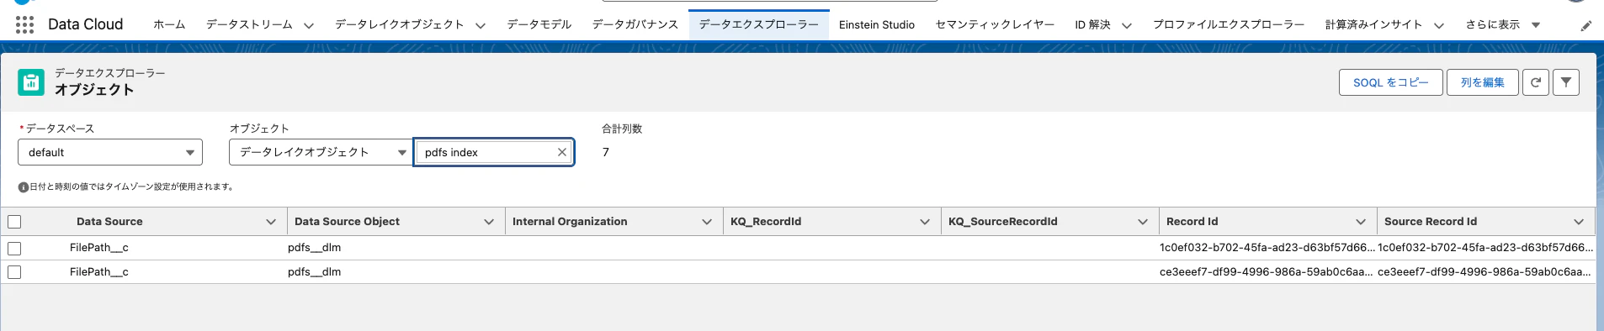Click the Source Record Id column header
The image size is (1604, 331).
(1431, 222)
